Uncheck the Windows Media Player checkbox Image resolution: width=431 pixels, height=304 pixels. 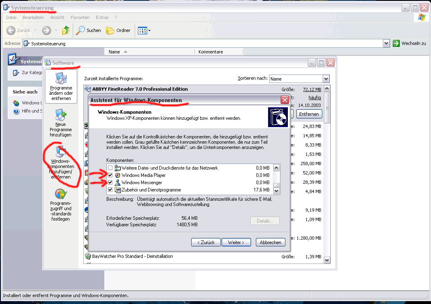point(110,175)
